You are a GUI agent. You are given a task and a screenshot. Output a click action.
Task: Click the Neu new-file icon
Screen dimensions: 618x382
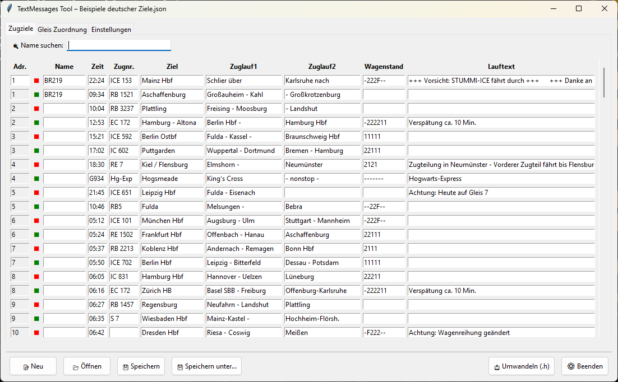(26, 367)
